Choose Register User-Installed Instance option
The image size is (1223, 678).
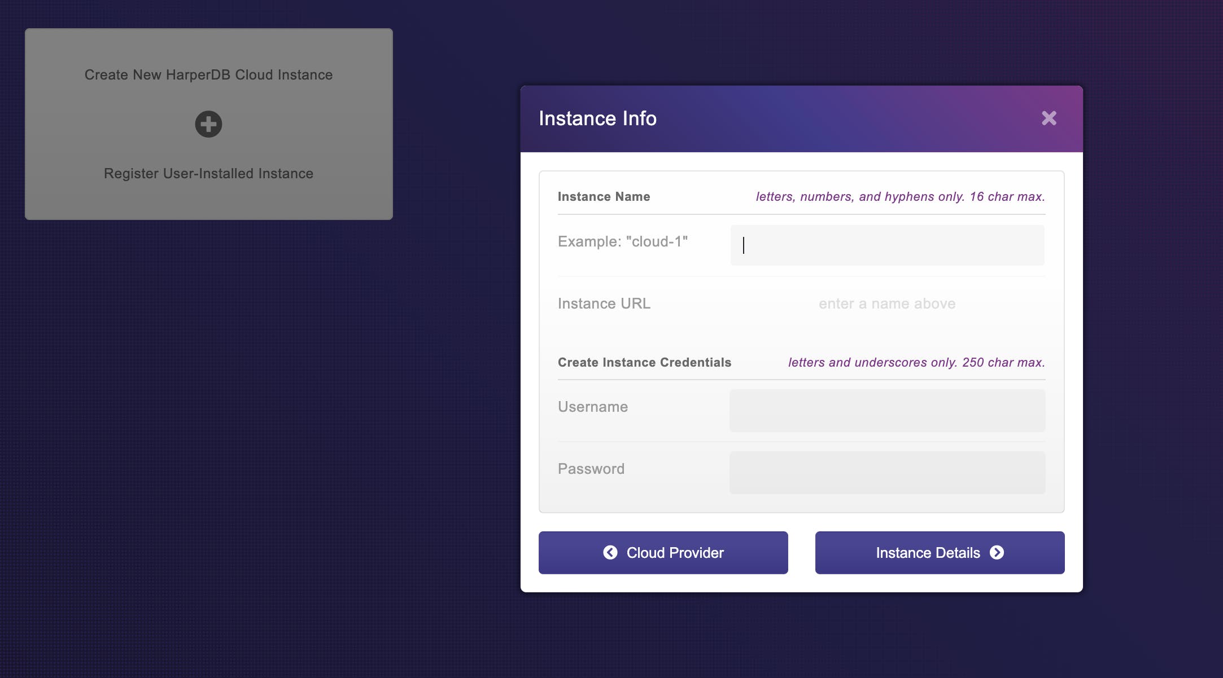pyautogui.click(x=208, y=174)
